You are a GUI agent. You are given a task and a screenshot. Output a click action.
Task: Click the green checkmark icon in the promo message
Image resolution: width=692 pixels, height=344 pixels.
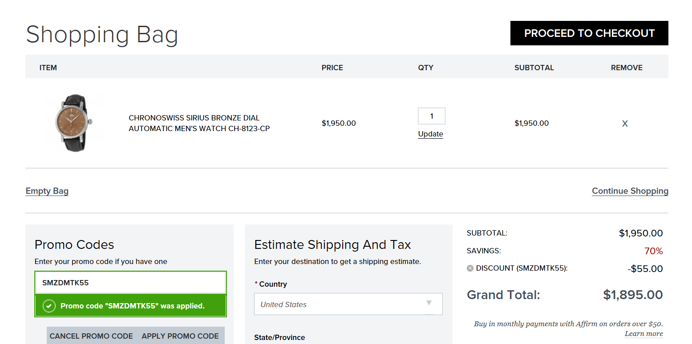pyautogui.click(x=49, y=306)
